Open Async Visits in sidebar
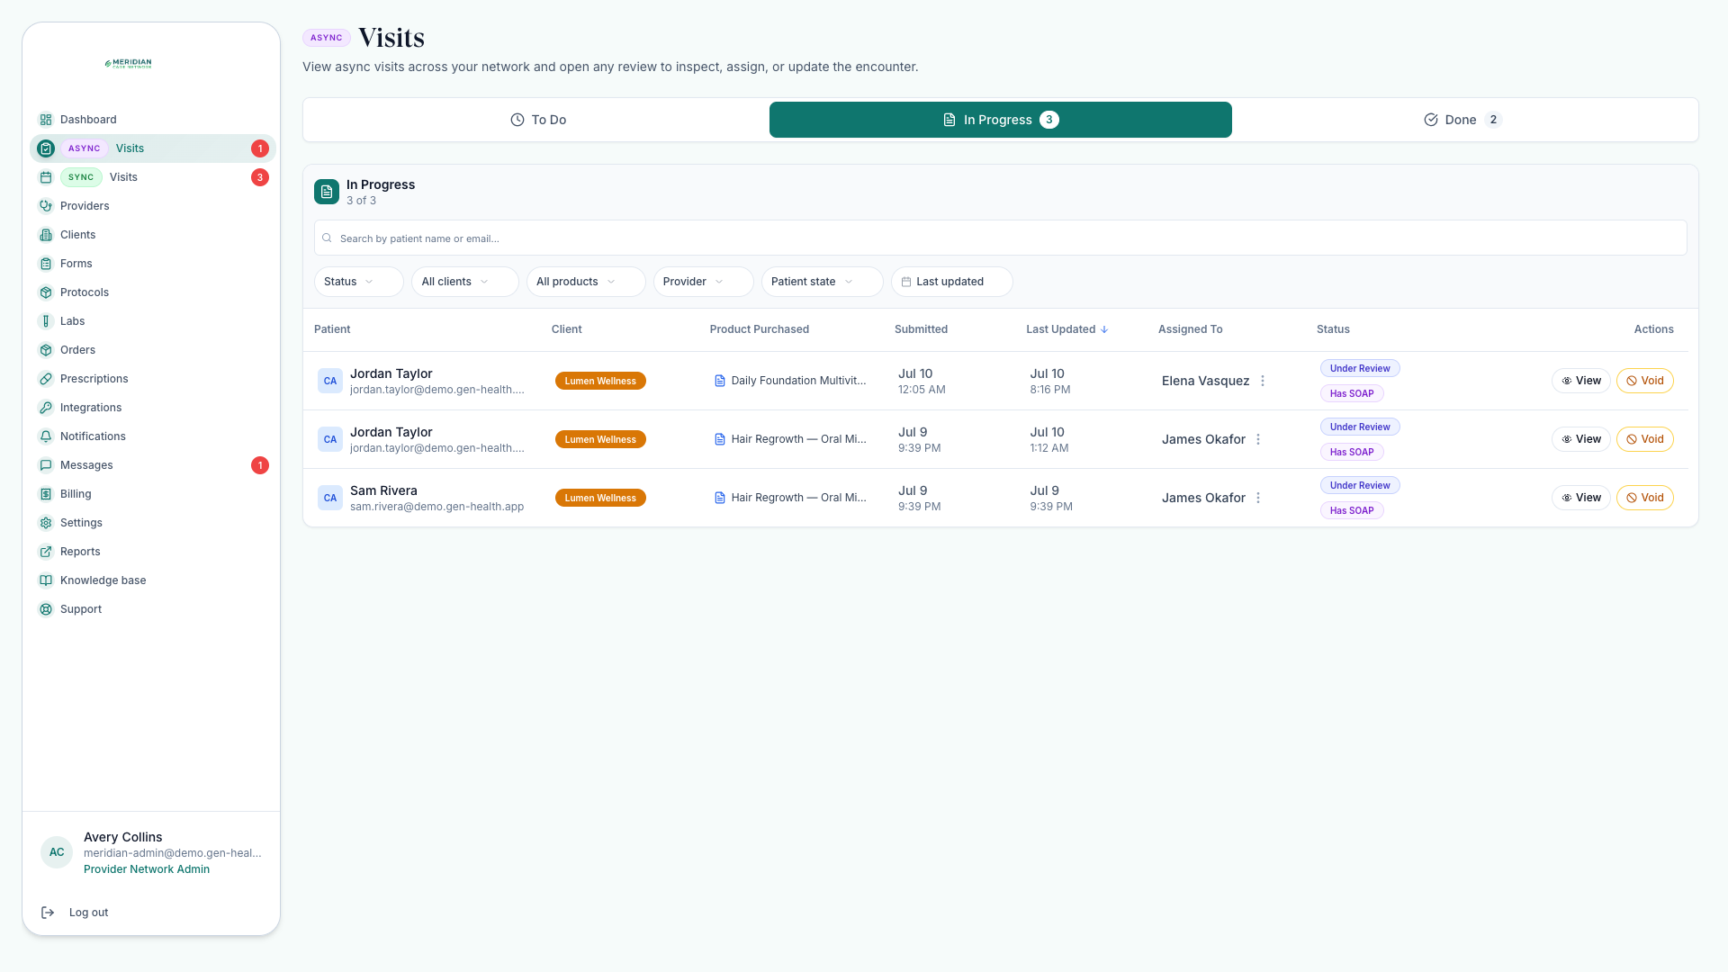 (152, 148)
